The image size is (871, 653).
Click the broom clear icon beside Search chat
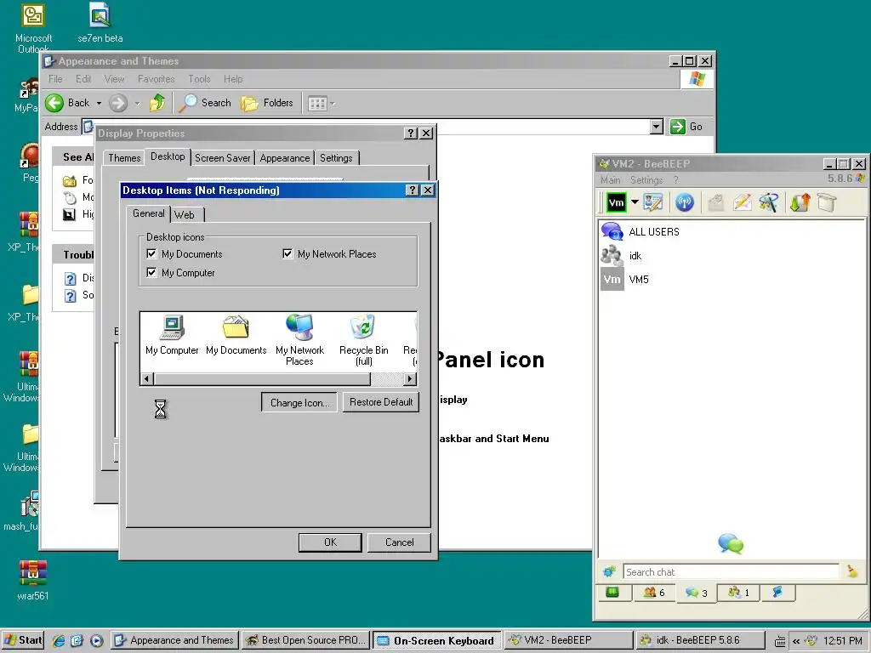pos(852,571)
